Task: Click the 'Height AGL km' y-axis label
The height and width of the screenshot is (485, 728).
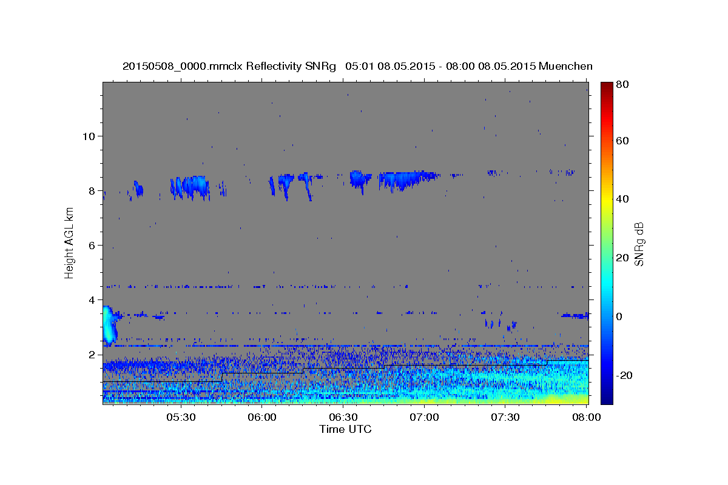Action: click(x=70, y=242)
